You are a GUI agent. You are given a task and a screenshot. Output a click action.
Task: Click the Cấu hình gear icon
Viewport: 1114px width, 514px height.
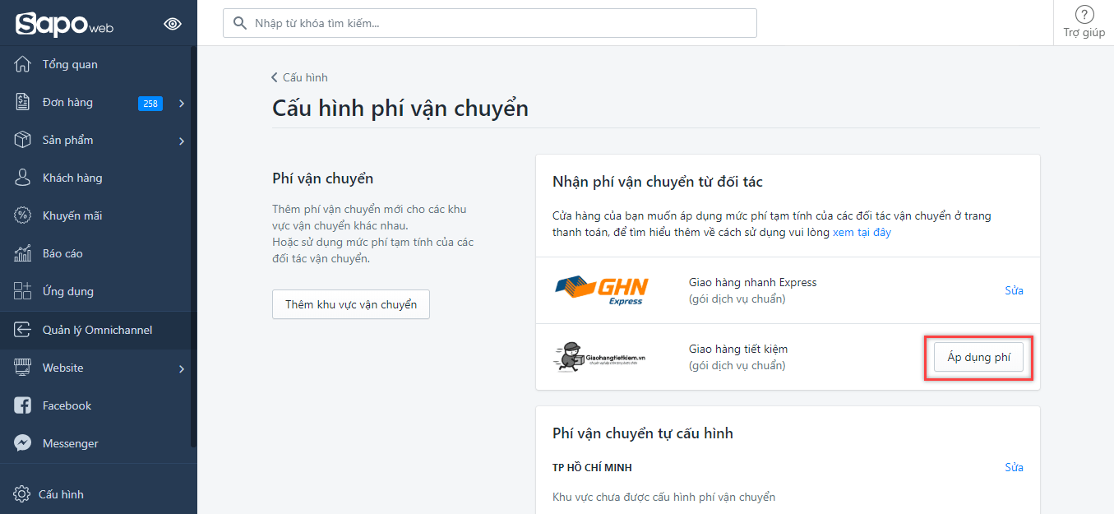(21, 494)
